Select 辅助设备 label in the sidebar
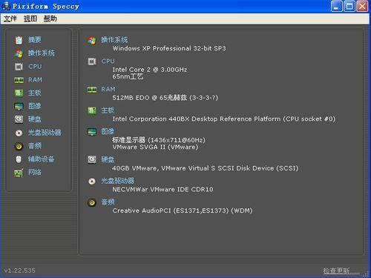The height and width of the screenshot is (278, 371). coord(41,159)
